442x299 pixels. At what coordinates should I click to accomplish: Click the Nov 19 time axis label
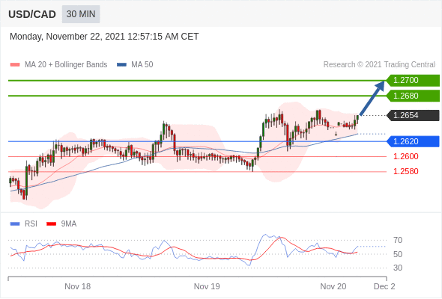pyautogui.click(x=207, y=286)
